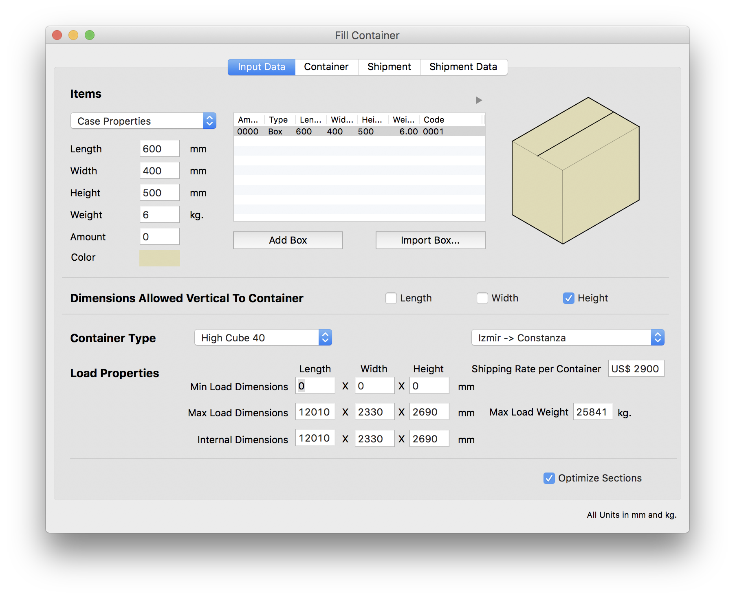Click the item Height field showing 500
Screen dimensions: 735x598
(x=160, y=193)
